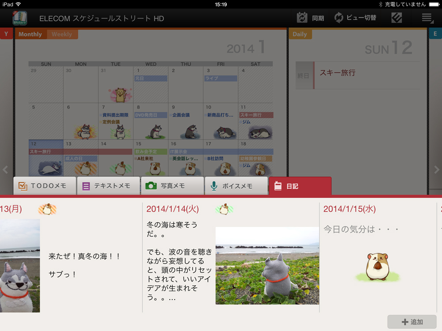Tap the 2014/1/15(水) diary date heading
442x331 pixels.
point(350,209)
